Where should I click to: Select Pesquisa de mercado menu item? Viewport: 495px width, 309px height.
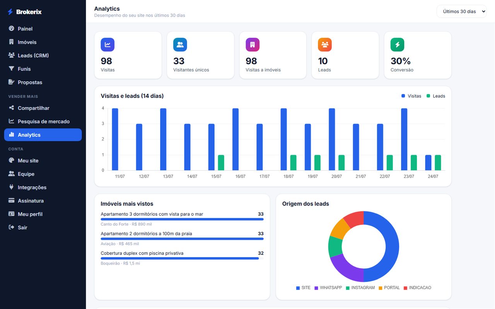click(x=43, y=121)
